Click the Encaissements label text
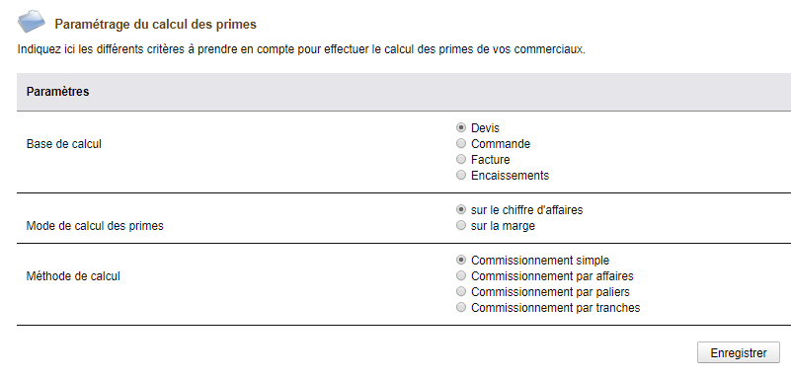 (x=510, y=176)
